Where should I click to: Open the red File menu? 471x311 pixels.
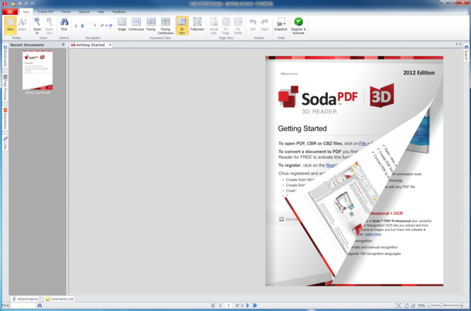pos(10,12)
